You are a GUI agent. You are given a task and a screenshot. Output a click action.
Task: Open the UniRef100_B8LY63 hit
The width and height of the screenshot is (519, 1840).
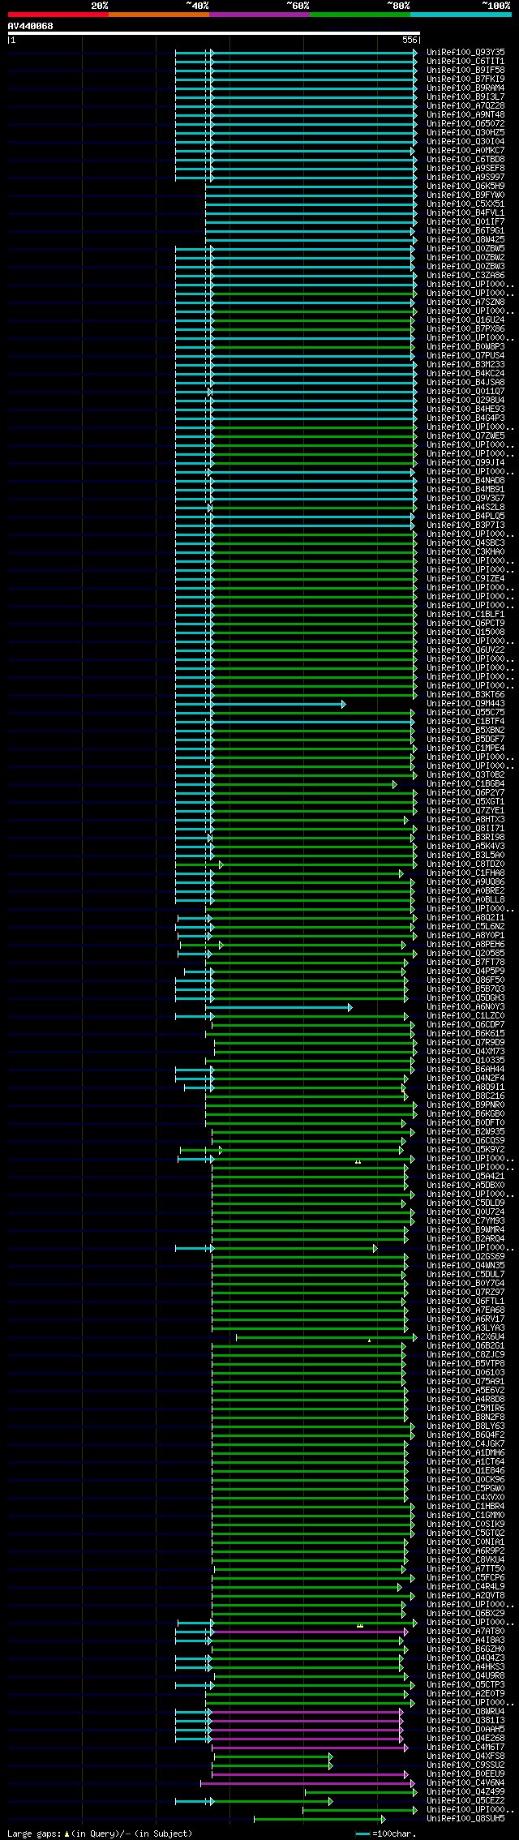[x=465, y=1426]
